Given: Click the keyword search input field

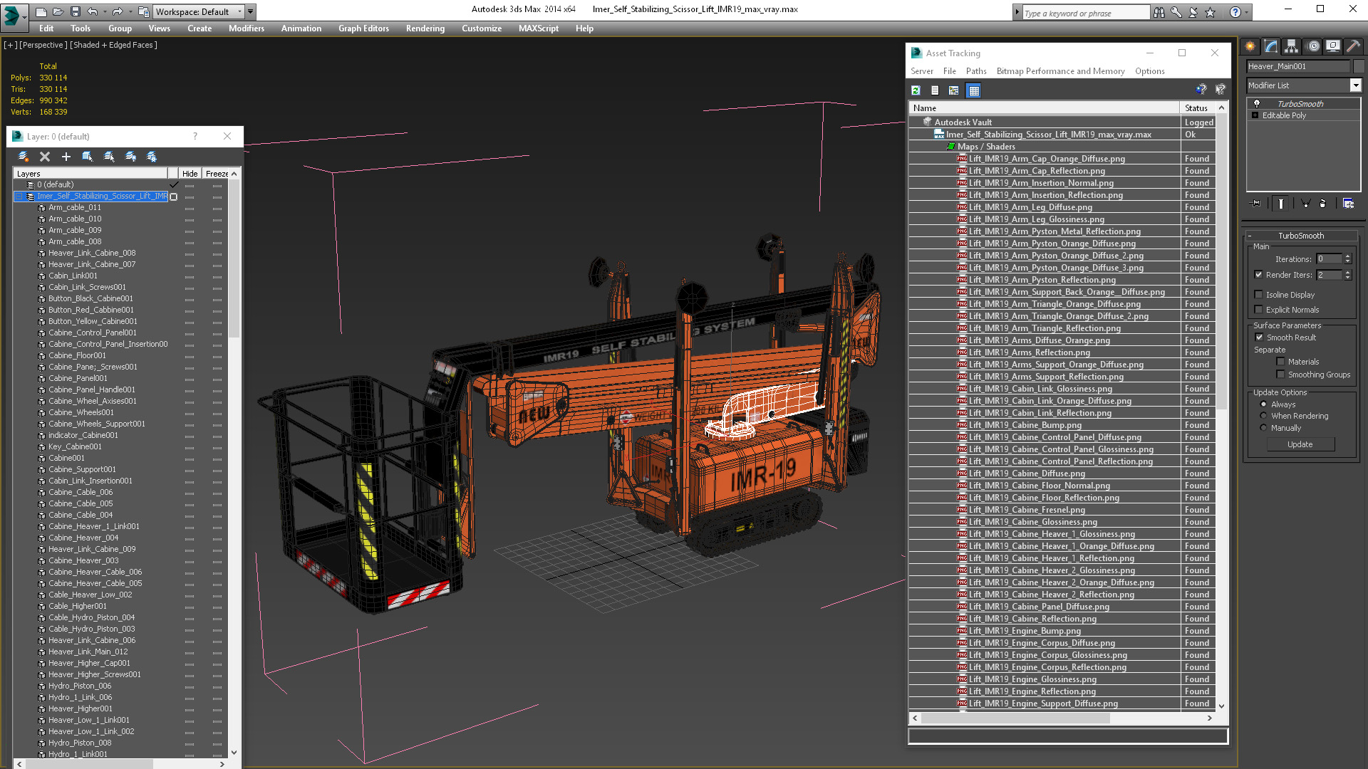Looking at the screenshot, I should (x=1087, y=13).
